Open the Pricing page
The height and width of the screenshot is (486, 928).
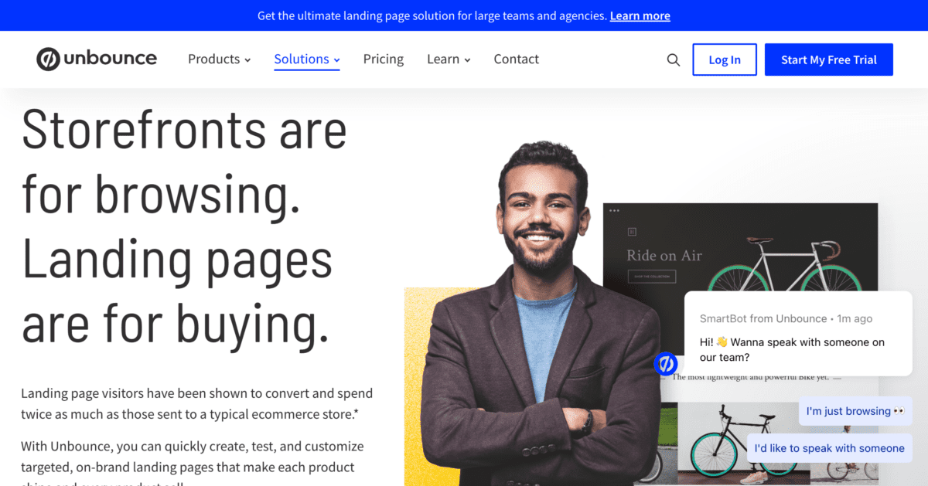tap(384, 59)
